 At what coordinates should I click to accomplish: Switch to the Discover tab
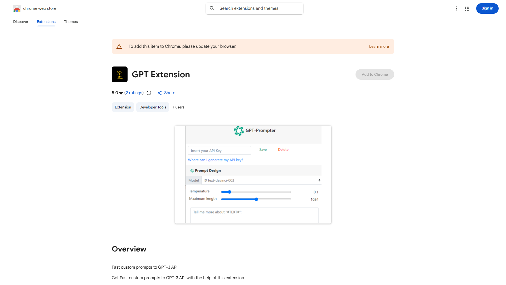21,22
